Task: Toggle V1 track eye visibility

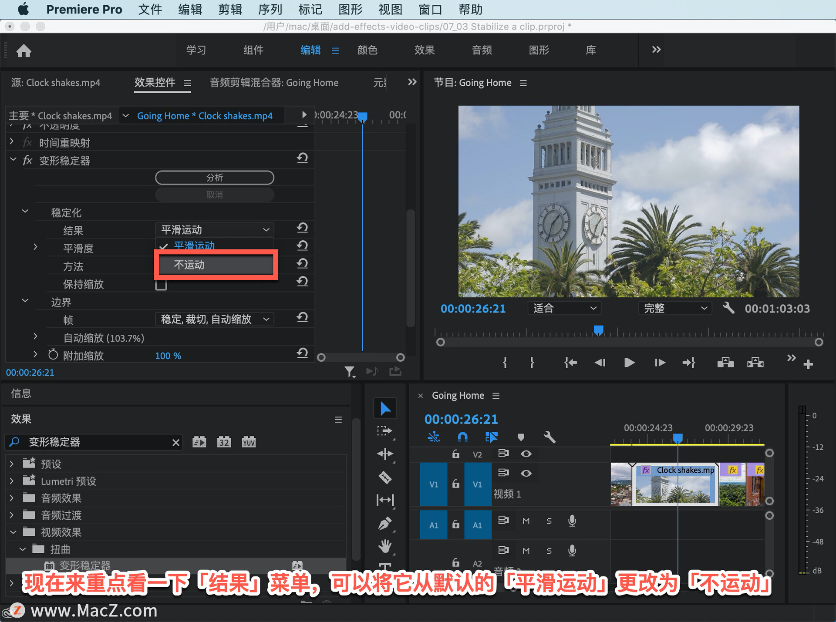Action: 526,473
